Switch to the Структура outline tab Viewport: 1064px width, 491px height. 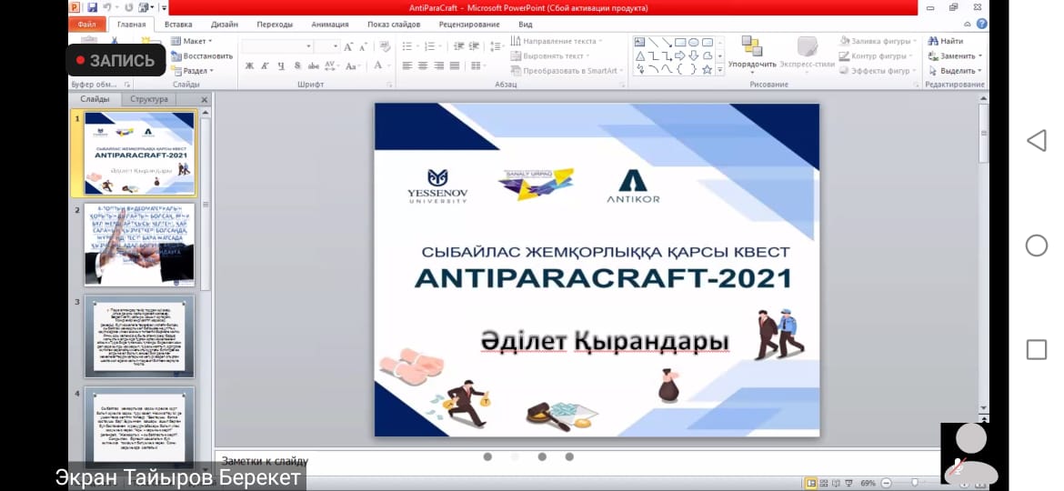149,99
